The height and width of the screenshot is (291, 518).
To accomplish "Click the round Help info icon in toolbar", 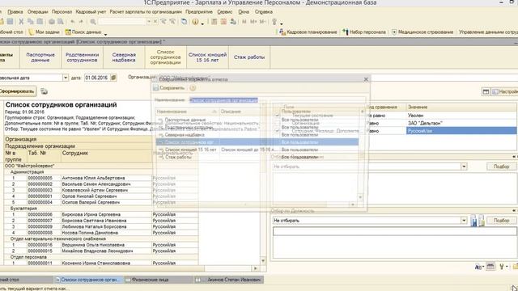I will pyautogui.click(x=195, y=22).
